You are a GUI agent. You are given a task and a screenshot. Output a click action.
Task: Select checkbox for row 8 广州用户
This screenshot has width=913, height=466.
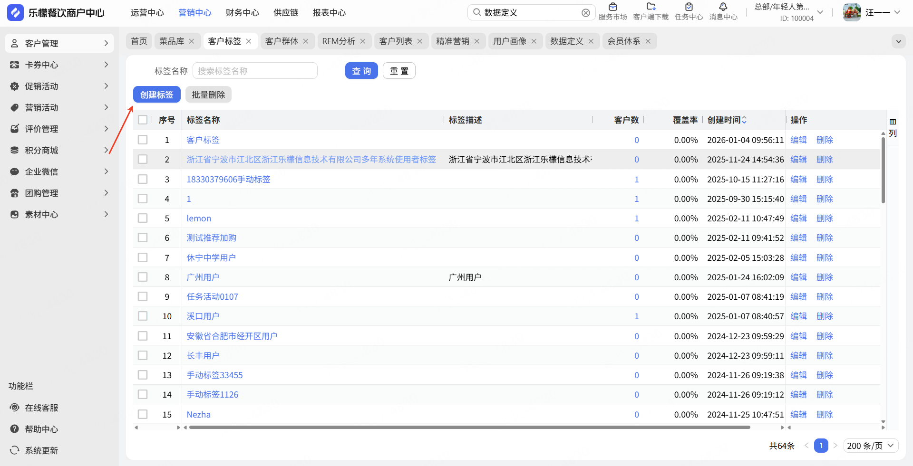click(143, 277)
